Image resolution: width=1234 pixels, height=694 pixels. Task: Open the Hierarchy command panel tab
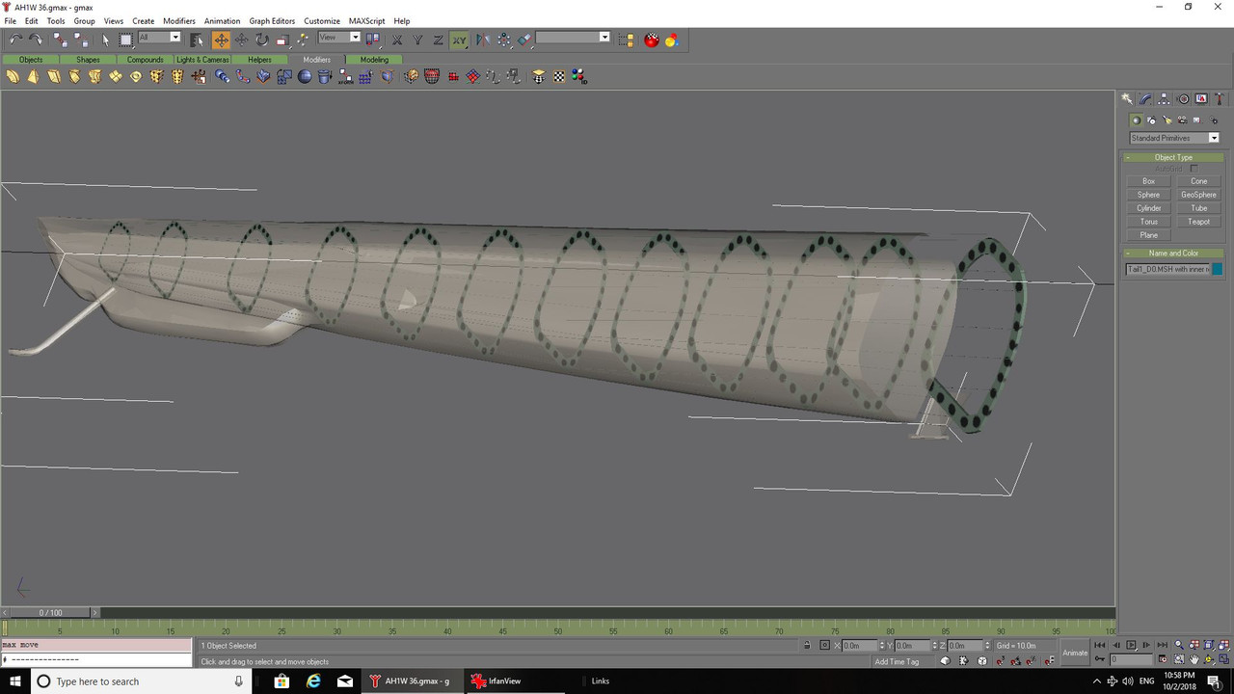click(x=1165, y=99)
